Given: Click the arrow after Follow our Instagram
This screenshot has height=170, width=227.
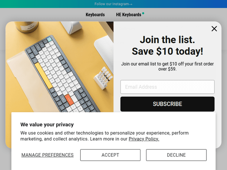Looking at the screenshot, I should (130, 4).
